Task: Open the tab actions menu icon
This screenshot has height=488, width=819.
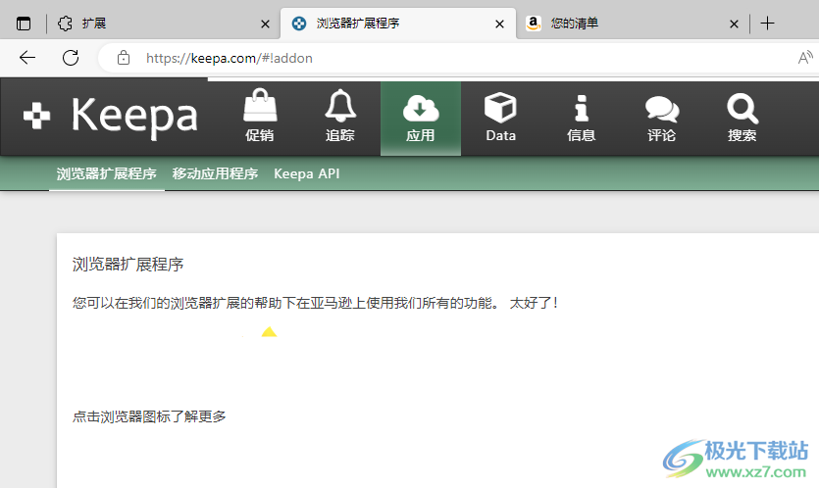Action: click(24, 24)
